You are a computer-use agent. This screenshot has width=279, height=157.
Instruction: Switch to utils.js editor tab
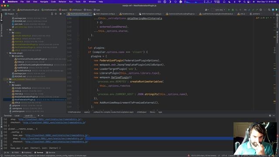[x=242, y=14]
